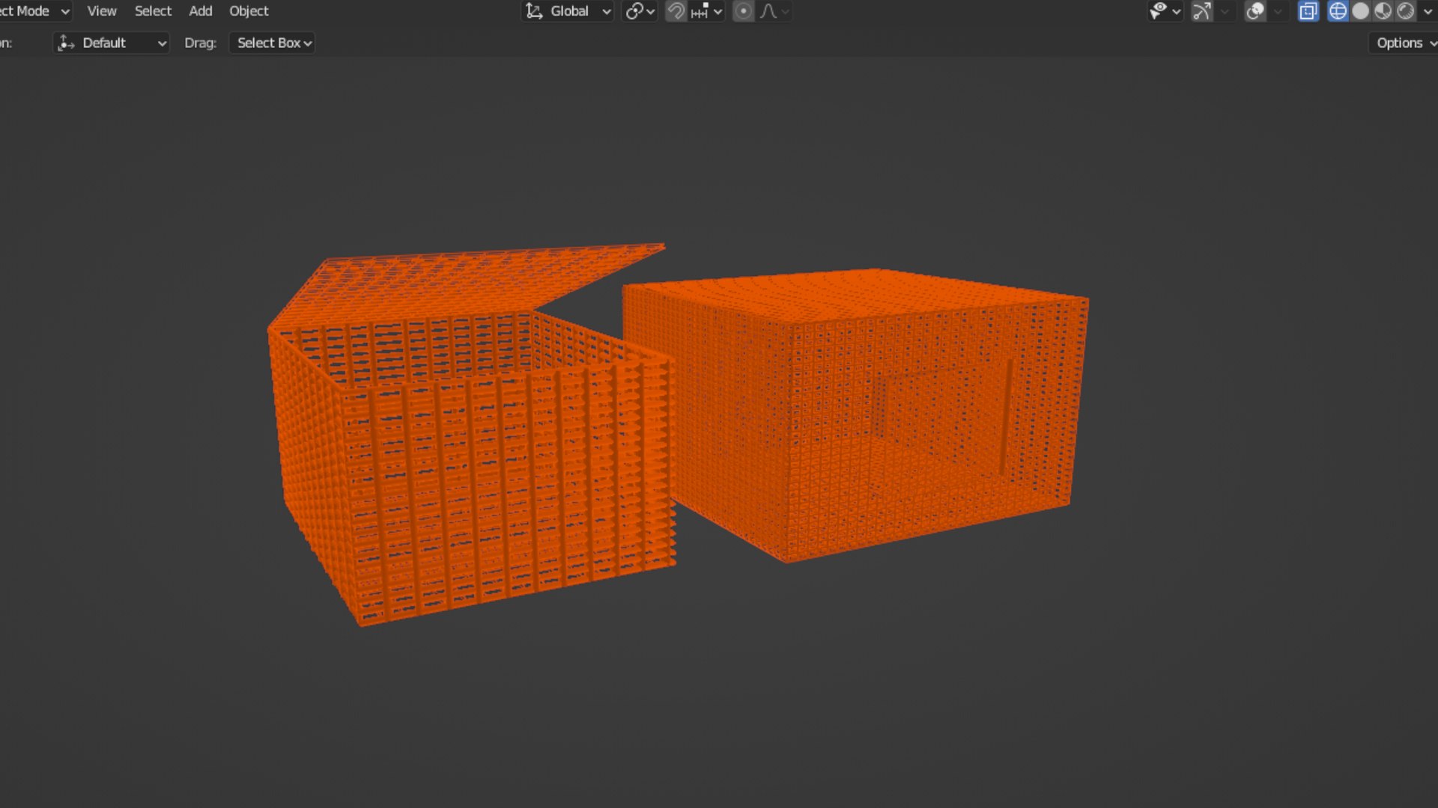Open the Add menu
The height and width of the screenshot is (808, 1438).
coord(200,11)
